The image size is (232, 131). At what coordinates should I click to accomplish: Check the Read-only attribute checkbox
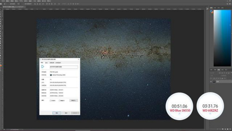51,101
